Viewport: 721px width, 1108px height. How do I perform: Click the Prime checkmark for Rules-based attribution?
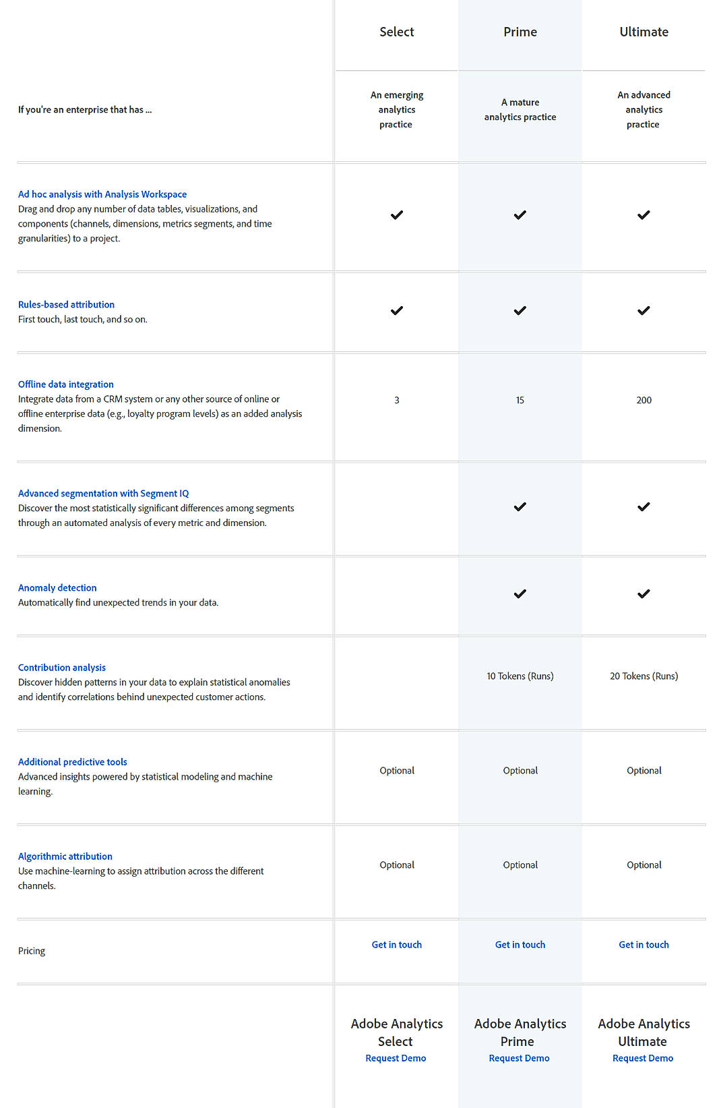pos(520,311)
